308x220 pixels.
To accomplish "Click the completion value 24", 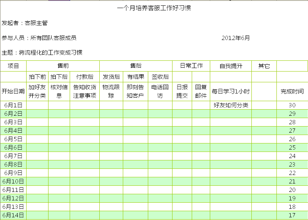I will tap(292, 156).
